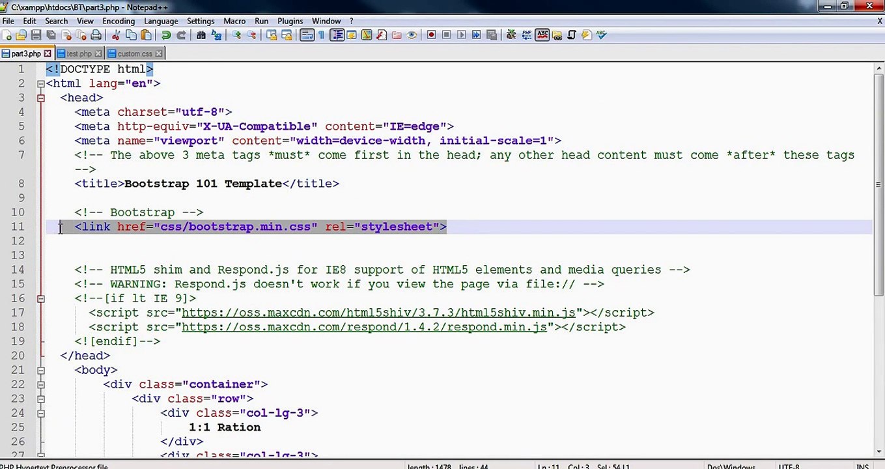This screenshot has width=885, height=469.
Task: Toggle the indent guide display
Action: (337, 35)
